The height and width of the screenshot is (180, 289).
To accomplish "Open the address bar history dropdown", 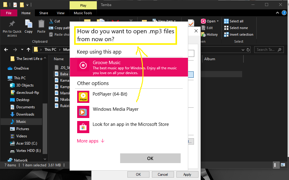I will [x=243, y=50].
